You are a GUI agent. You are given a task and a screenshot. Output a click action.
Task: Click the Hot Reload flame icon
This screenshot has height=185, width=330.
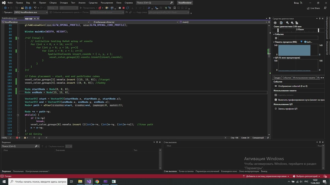pyautogui.click(x=100, y=8)
